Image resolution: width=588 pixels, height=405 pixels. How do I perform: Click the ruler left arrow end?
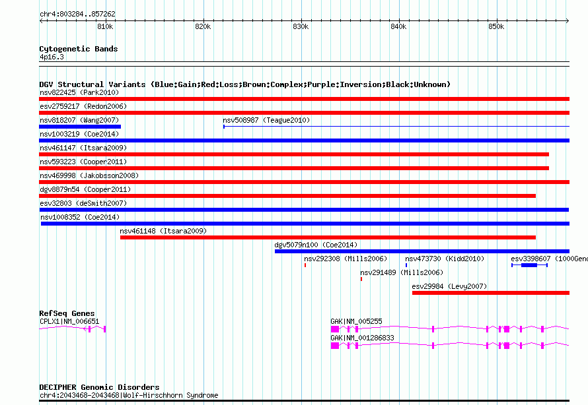coord(42,20)
